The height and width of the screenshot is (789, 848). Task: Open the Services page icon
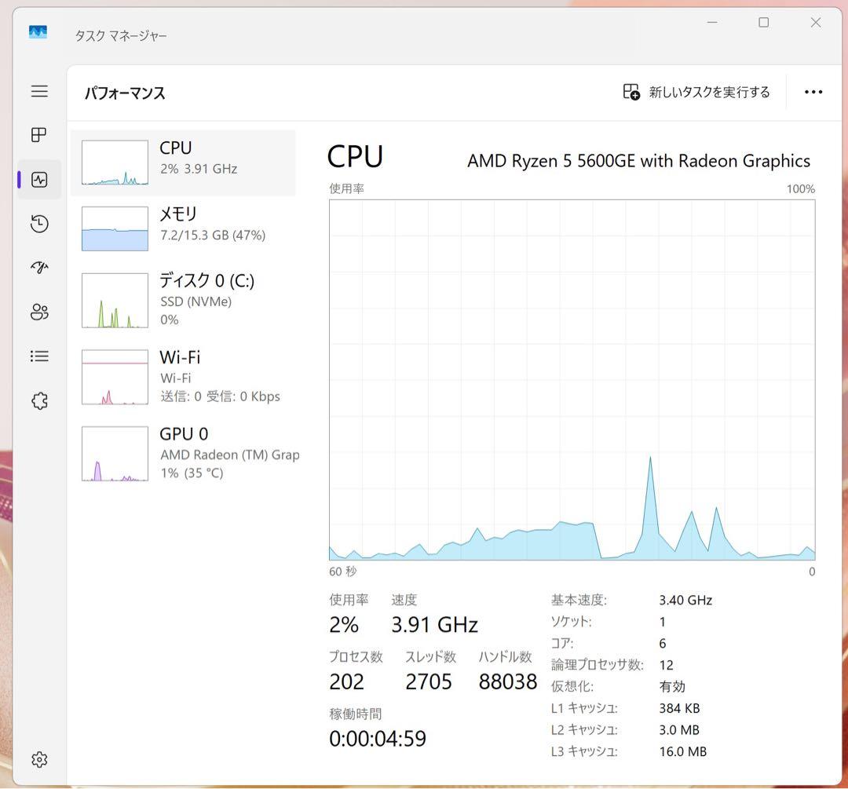pyautogui.click(x=38, y=400)
